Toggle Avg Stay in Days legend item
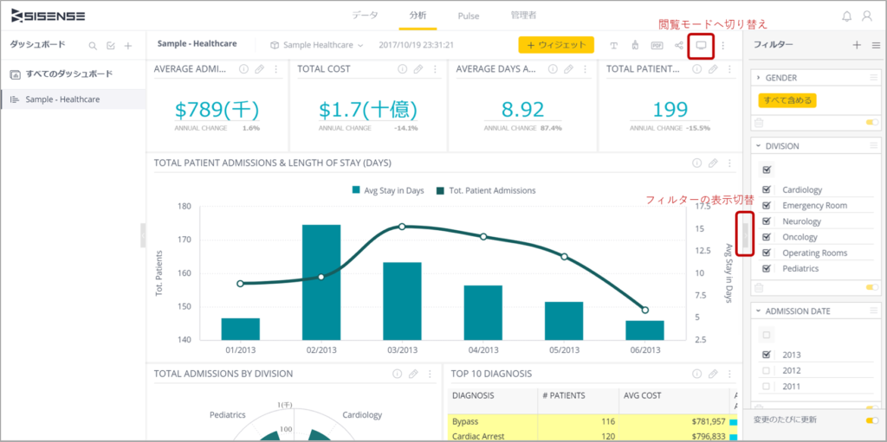This screenshot has width=887, height=442. tap(388, 190)
